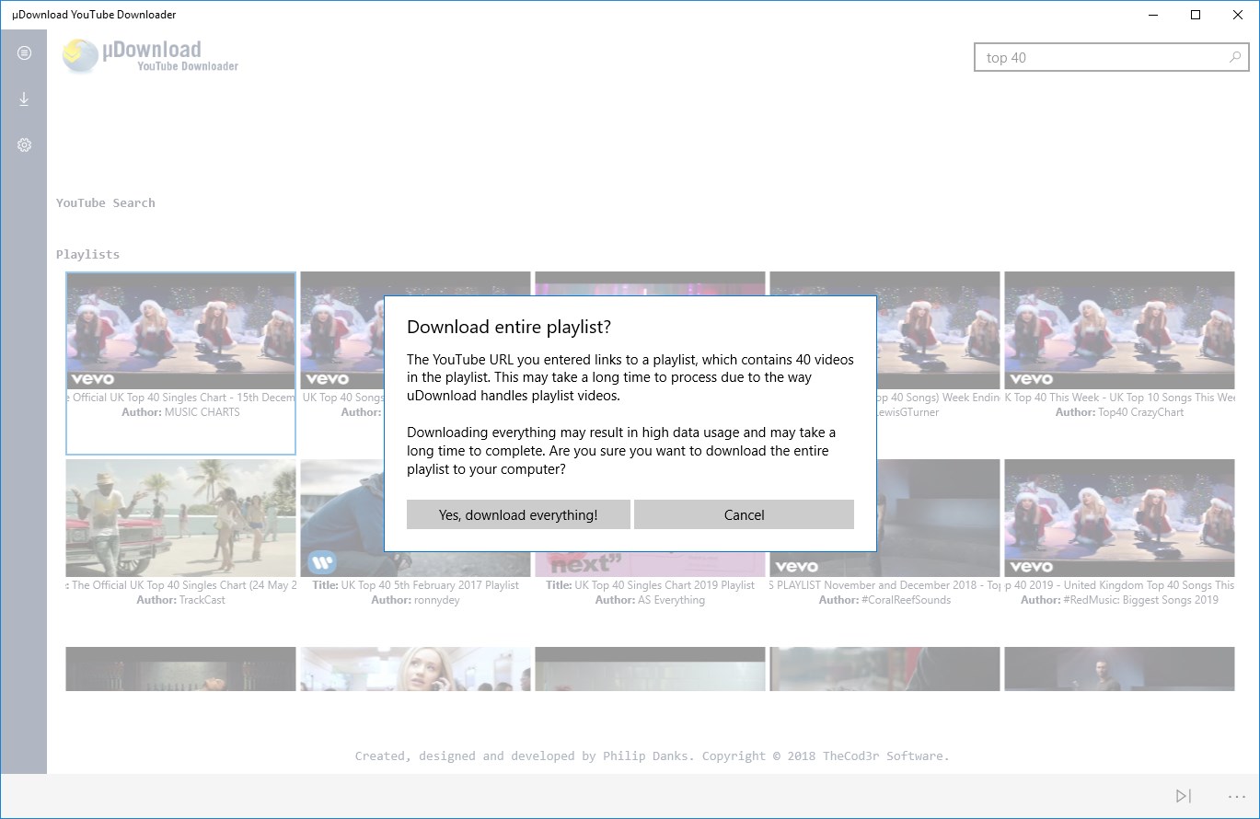
Task: Open the more options ellipsis in bottom bar
Action: tap(1236, 797)
